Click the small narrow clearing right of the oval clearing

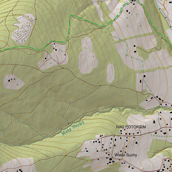(x=111, y=73)
